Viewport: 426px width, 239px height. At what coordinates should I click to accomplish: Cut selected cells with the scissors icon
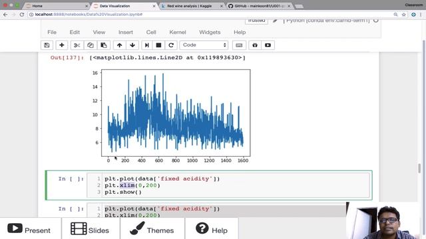click(77, 45)
